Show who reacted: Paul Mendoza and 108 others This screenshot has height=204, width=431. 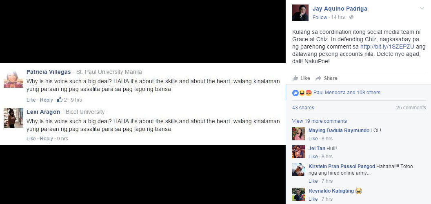pos(347,93)
